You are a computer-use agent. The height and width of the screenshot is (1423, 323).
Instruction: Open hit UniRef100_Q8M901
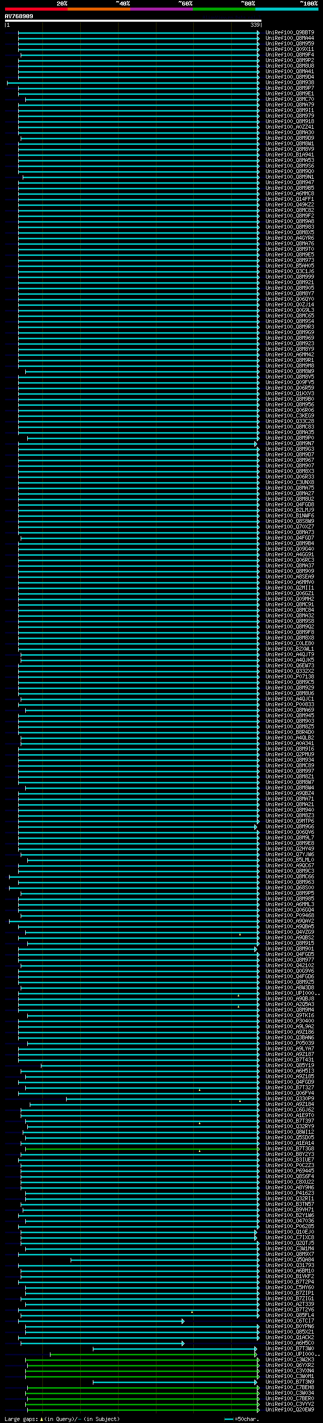(x=289, y=950)
